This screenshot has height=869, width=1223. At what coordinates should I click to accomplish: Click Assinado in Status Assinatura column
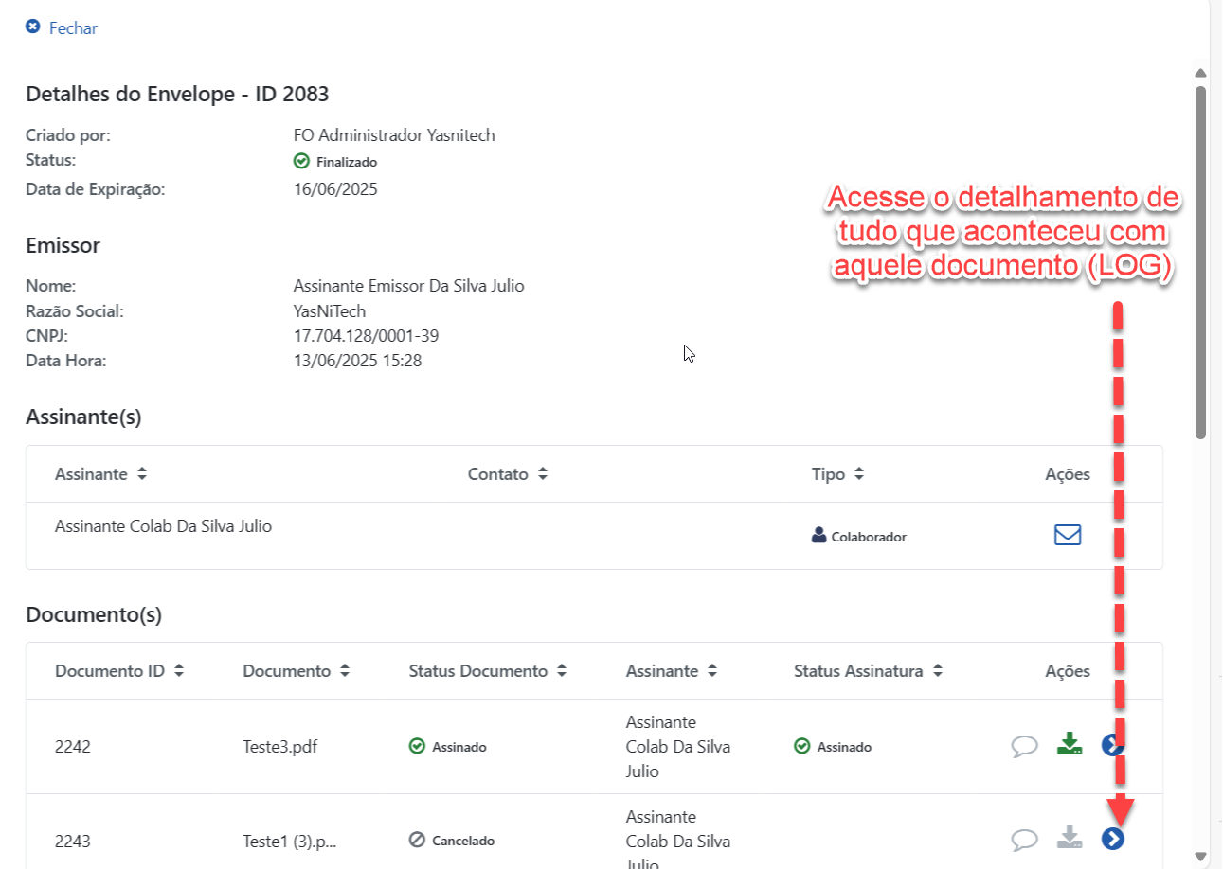tap(833, 747)
